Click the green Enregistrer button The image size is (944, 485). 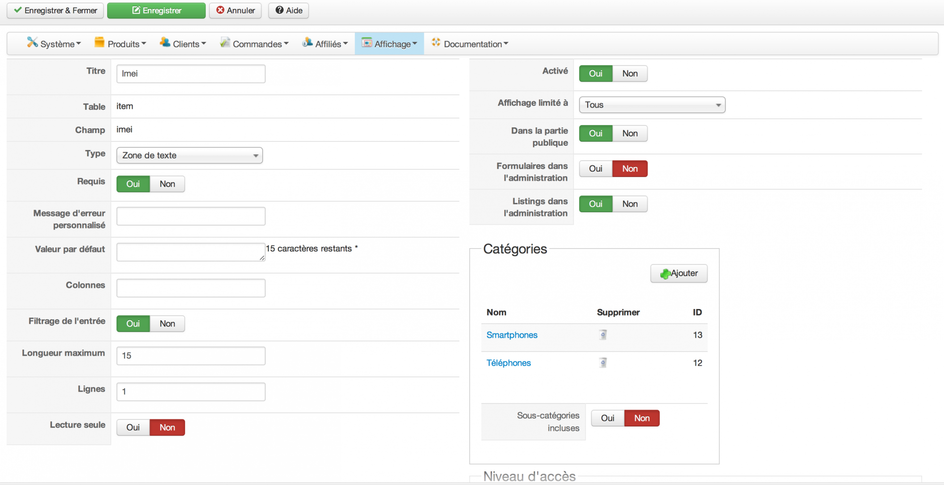(156, 10)
